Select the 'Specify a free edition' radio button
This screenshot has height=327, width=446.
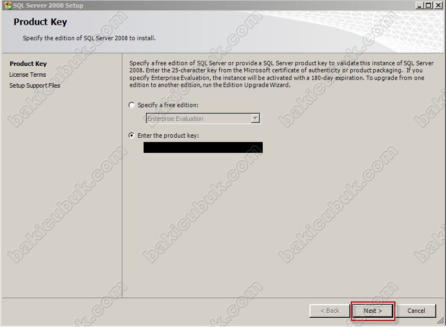coord(132,105)
